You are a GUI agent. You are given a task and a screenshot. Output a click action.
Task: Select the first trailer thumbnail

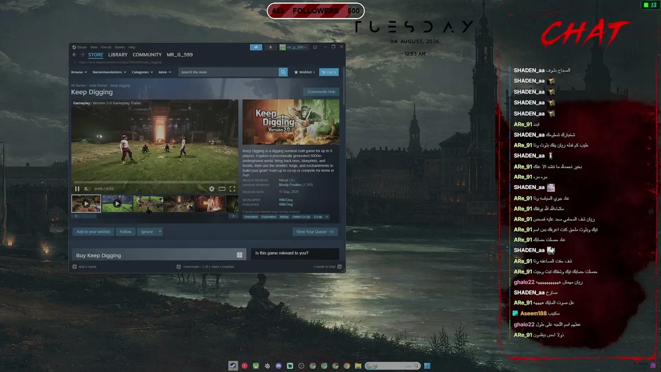pos(86,204)
